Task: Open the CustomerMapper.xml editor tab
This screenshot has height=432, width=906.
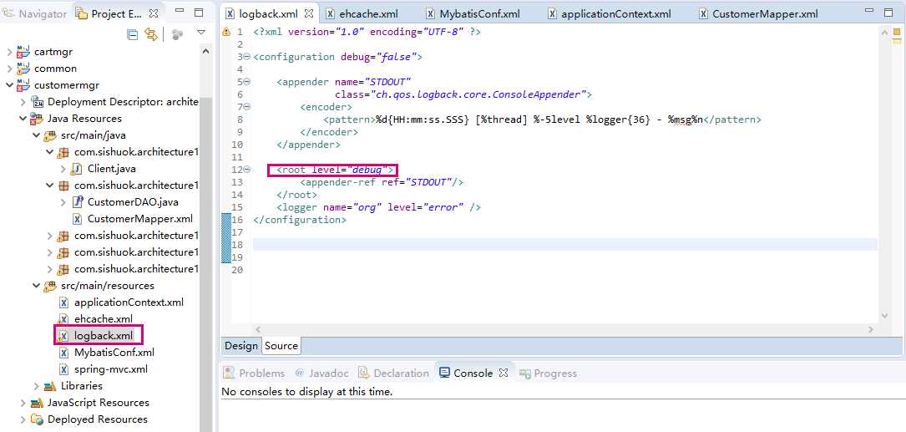Action: point(758,13)
